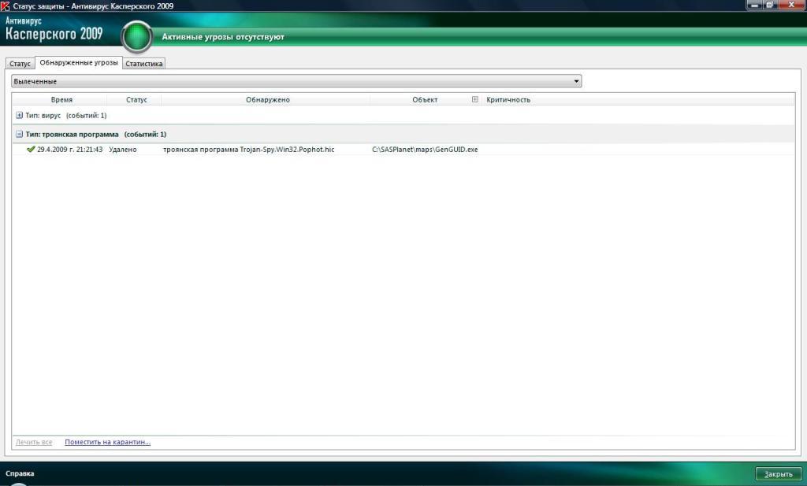This screenshot has height=486, width=807.
Task: Click 'Активные угрозы отсутствуют' status banner text
Action: coord(223,37)
